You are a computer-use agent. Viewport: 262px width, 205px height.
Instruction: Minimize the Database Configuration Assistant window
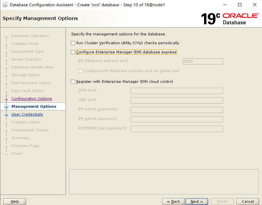(x=225, y=5)
